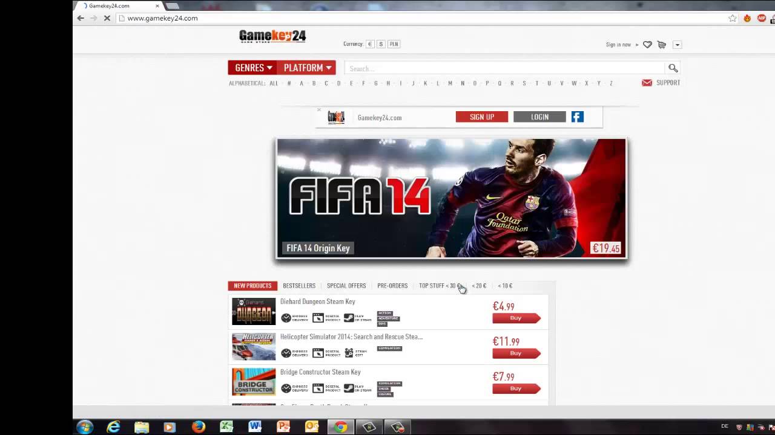
Task: Click the Play on Steam icon for Bridge Constructor
Action: [358, 388]
